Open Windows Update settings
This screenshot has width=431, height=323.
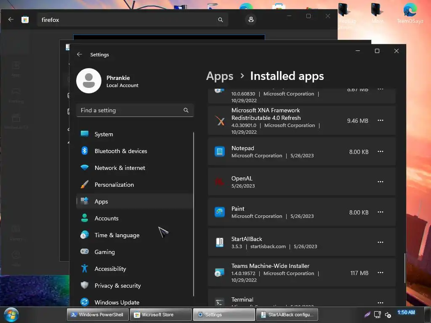(x=134, y=302)
